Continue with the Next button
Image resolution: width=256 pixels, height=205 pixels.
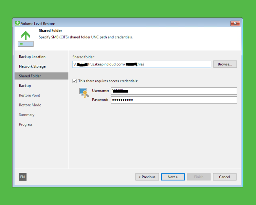[x=173, y=177]
